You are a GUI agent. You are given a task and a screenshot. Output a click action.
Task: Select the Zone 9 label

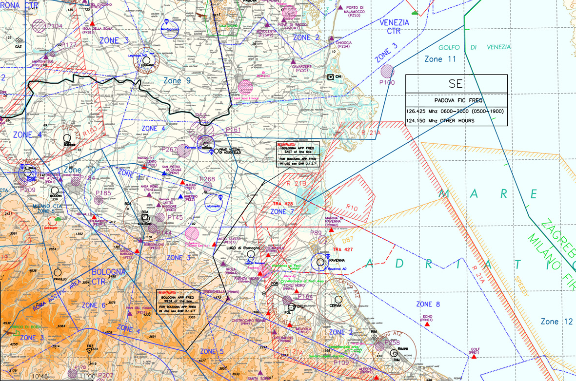(x=178, y=80)
